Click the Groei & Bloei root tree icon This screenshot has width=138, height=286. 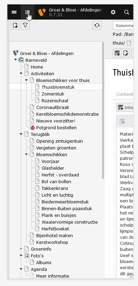pyautogui.click(x=16, y=53)
